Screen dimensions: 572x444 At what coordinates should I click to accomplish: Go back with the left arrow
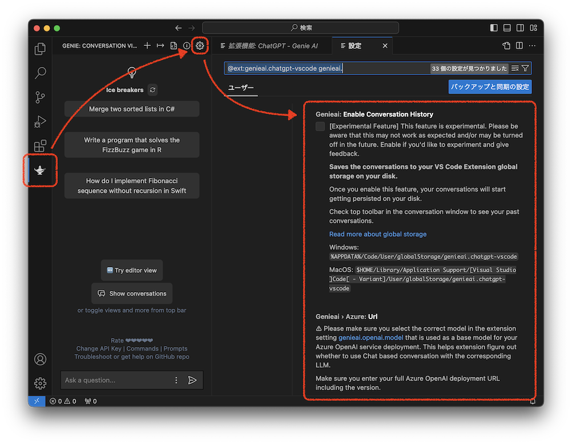pos(178,27)
